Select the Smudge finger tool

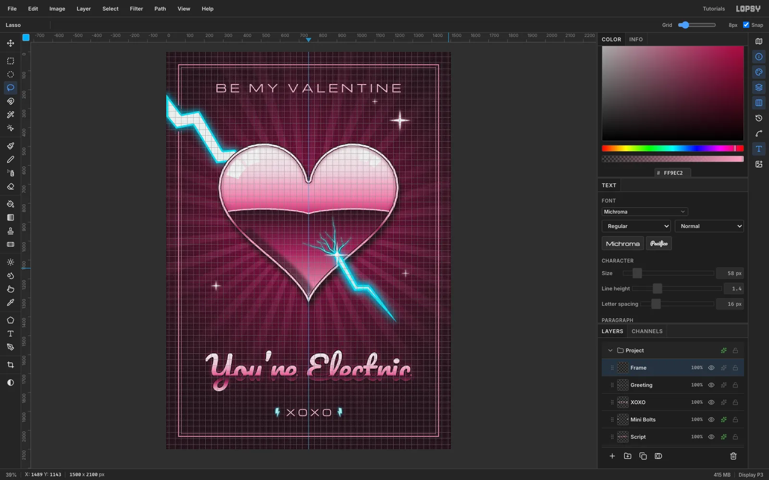click(x=11, y=289)
